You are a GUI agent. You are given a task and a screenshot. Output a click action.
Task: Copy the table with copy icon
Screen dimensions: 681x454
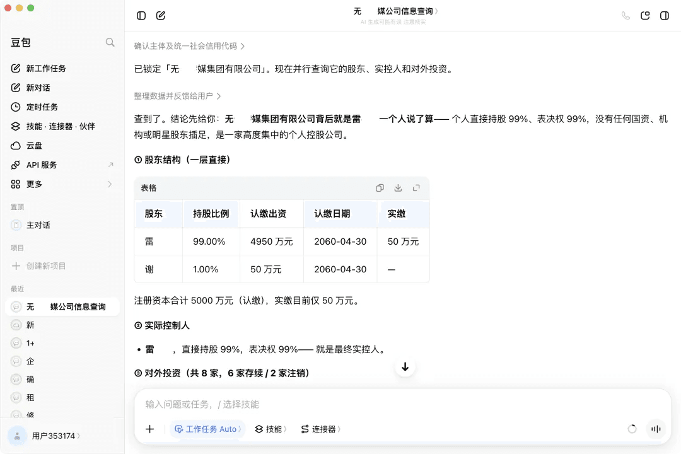coord(380,188)
